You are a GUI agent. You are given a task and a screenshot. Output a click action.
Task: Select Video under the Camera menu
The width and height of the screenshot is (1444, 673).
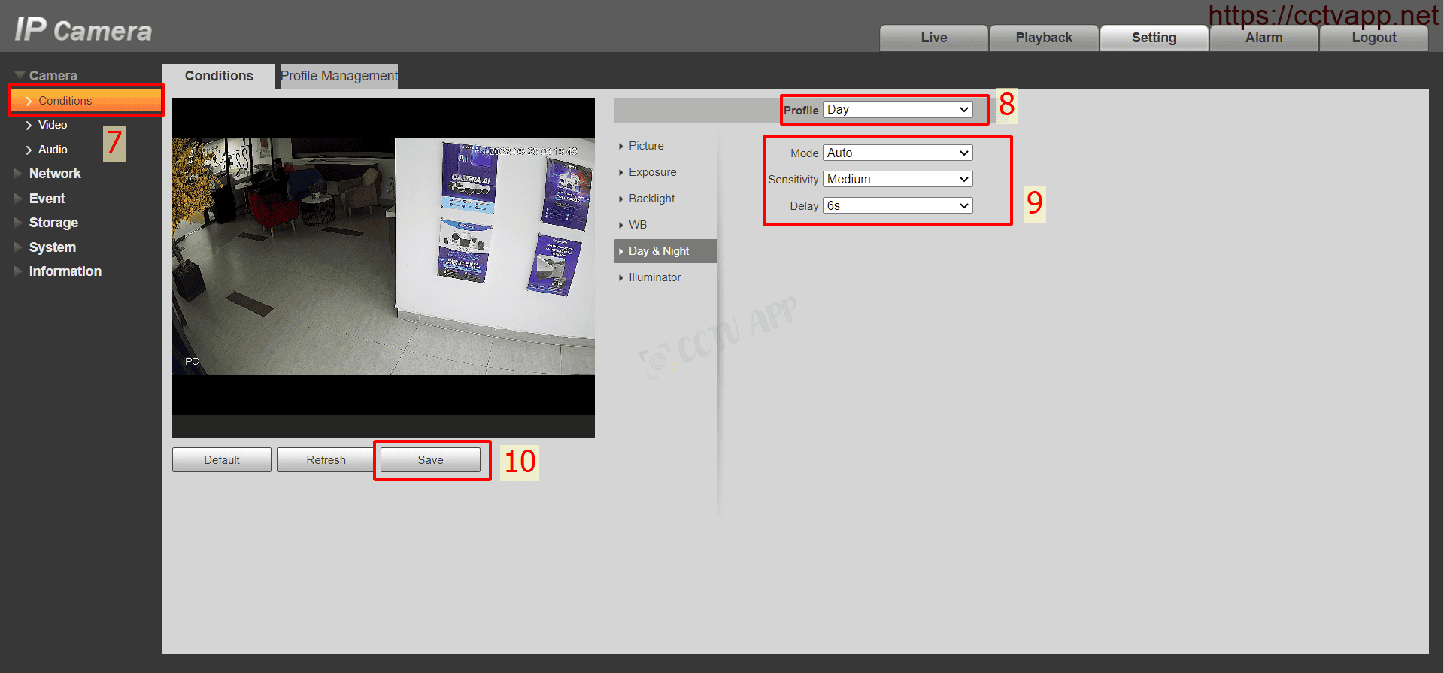[x=53, y=125]
